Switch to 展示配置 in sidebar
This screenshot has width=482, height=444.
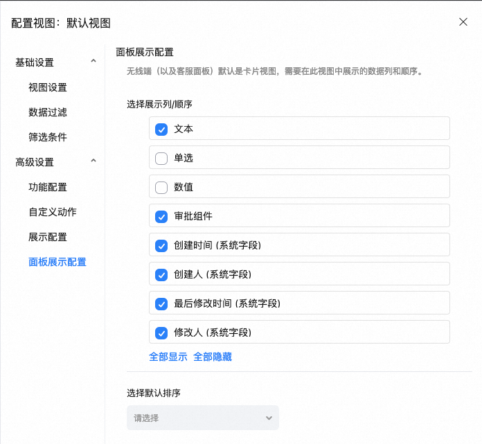(x=48, y=237)
